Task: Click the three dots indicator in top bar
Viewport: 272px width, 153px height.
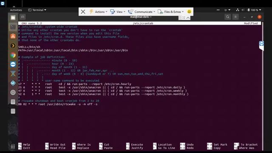Action: click(x=218, y=10)
